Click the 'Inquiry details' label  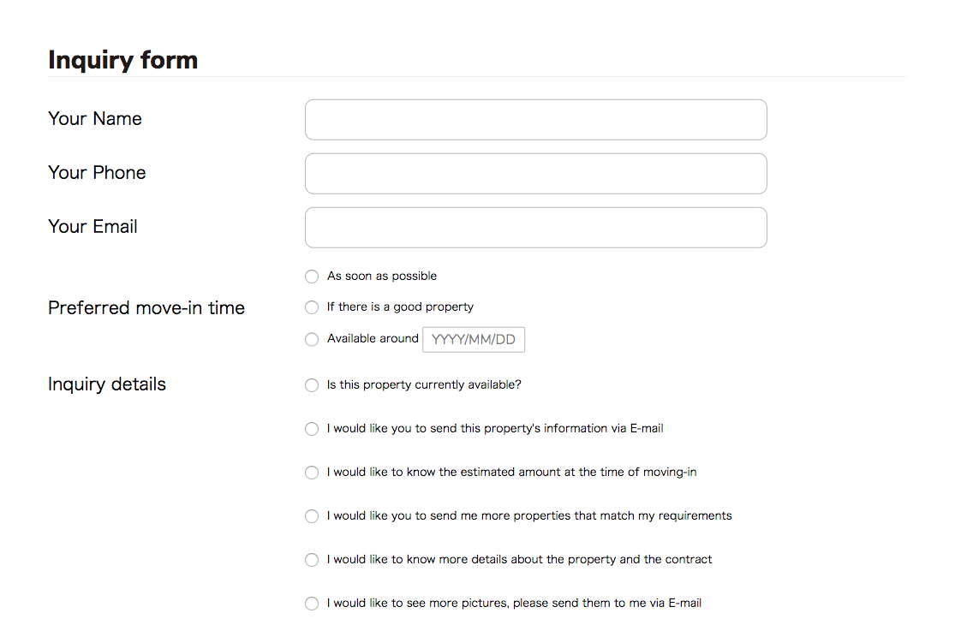[107, 384]
